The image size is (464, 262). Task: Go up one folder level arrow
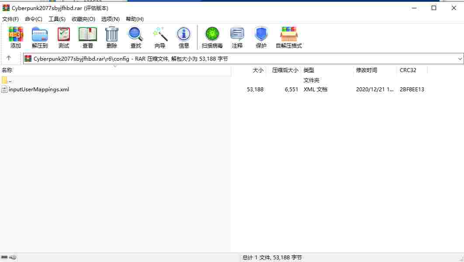point(9,58)
